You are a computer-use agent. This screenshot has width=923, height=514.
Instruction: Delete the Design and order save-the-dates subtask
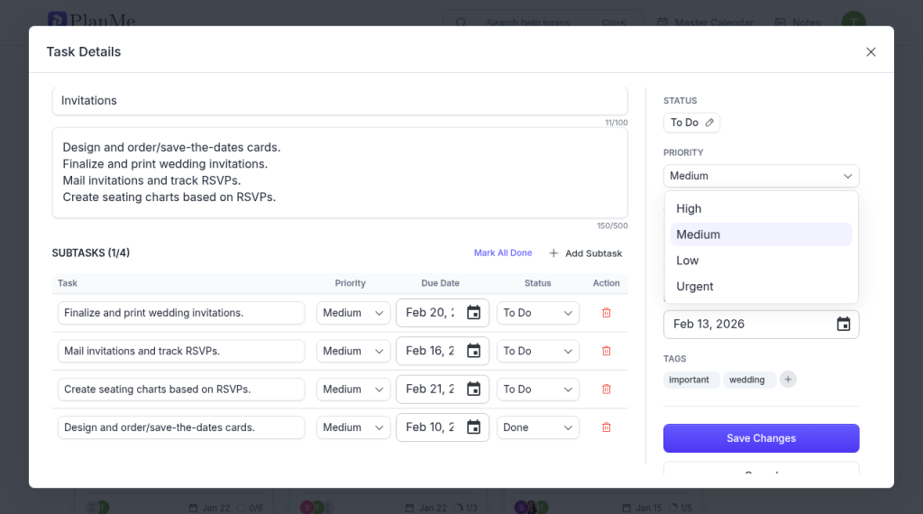click(x=607, y=427)
